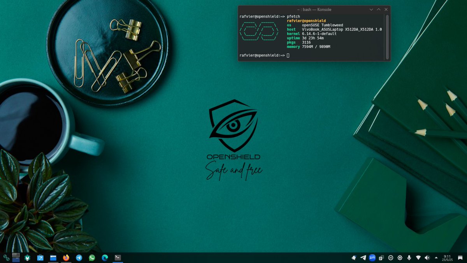Open the clipboard manager in the tray
This screenshot has width=467, height=263.
(381, 258)
